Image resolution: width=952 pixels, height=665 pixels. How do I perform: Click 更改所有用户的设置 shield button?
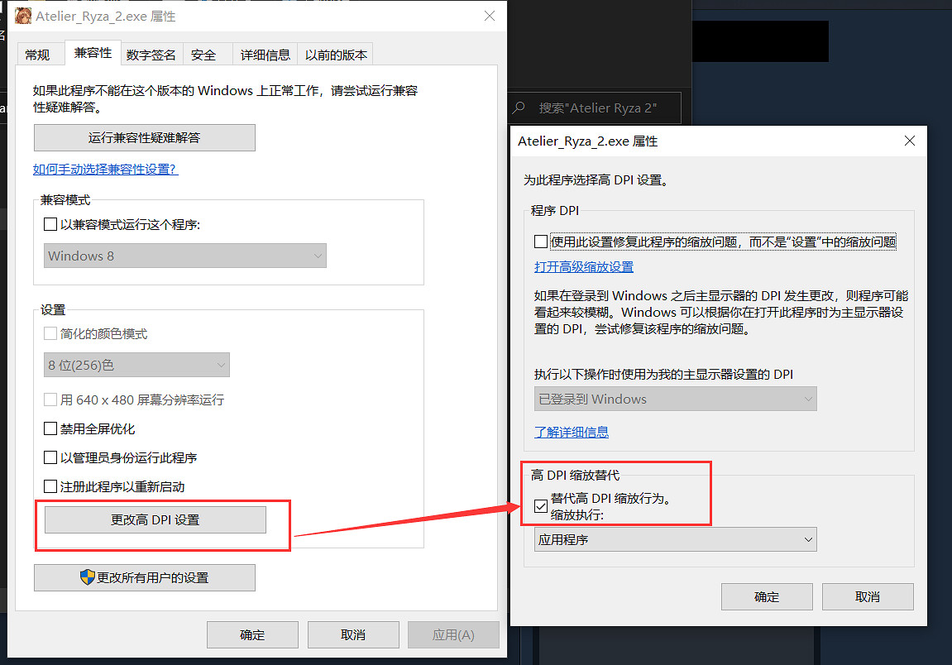[145, 578]
